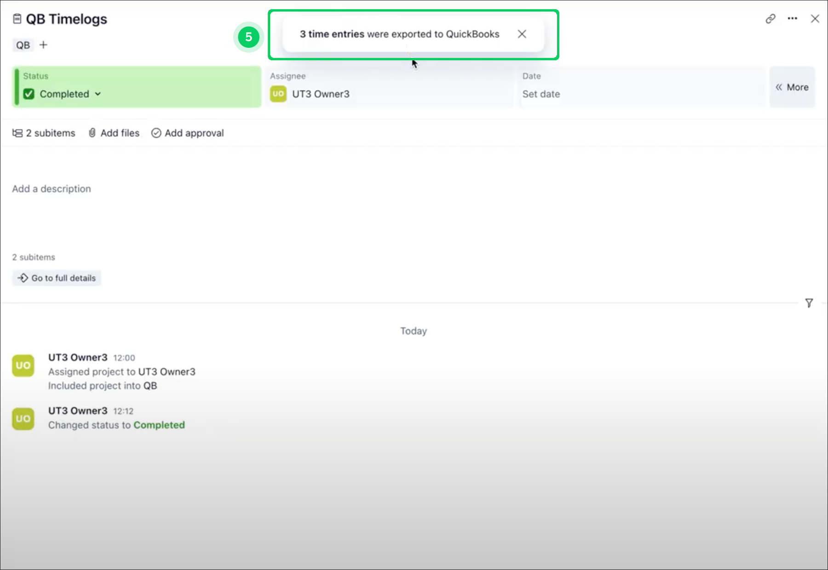
Task: Set date in the Date field
Action: click(541, 94)
